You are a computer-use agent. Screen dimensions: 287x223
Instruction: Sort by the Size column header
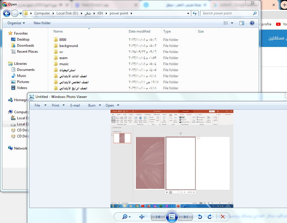[200, 31]
